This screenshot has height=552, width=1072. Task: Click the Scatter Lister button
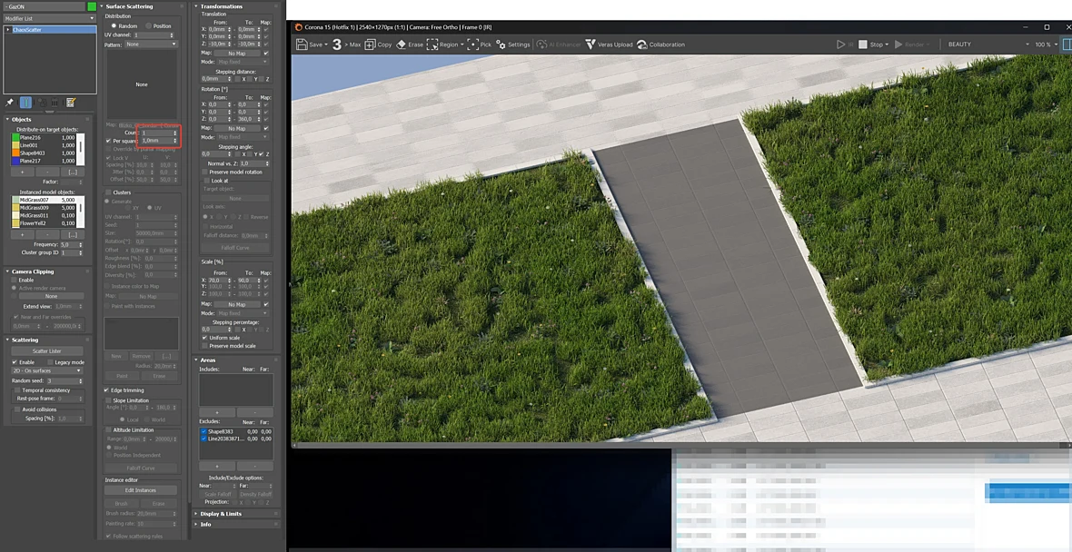(47, 351)
